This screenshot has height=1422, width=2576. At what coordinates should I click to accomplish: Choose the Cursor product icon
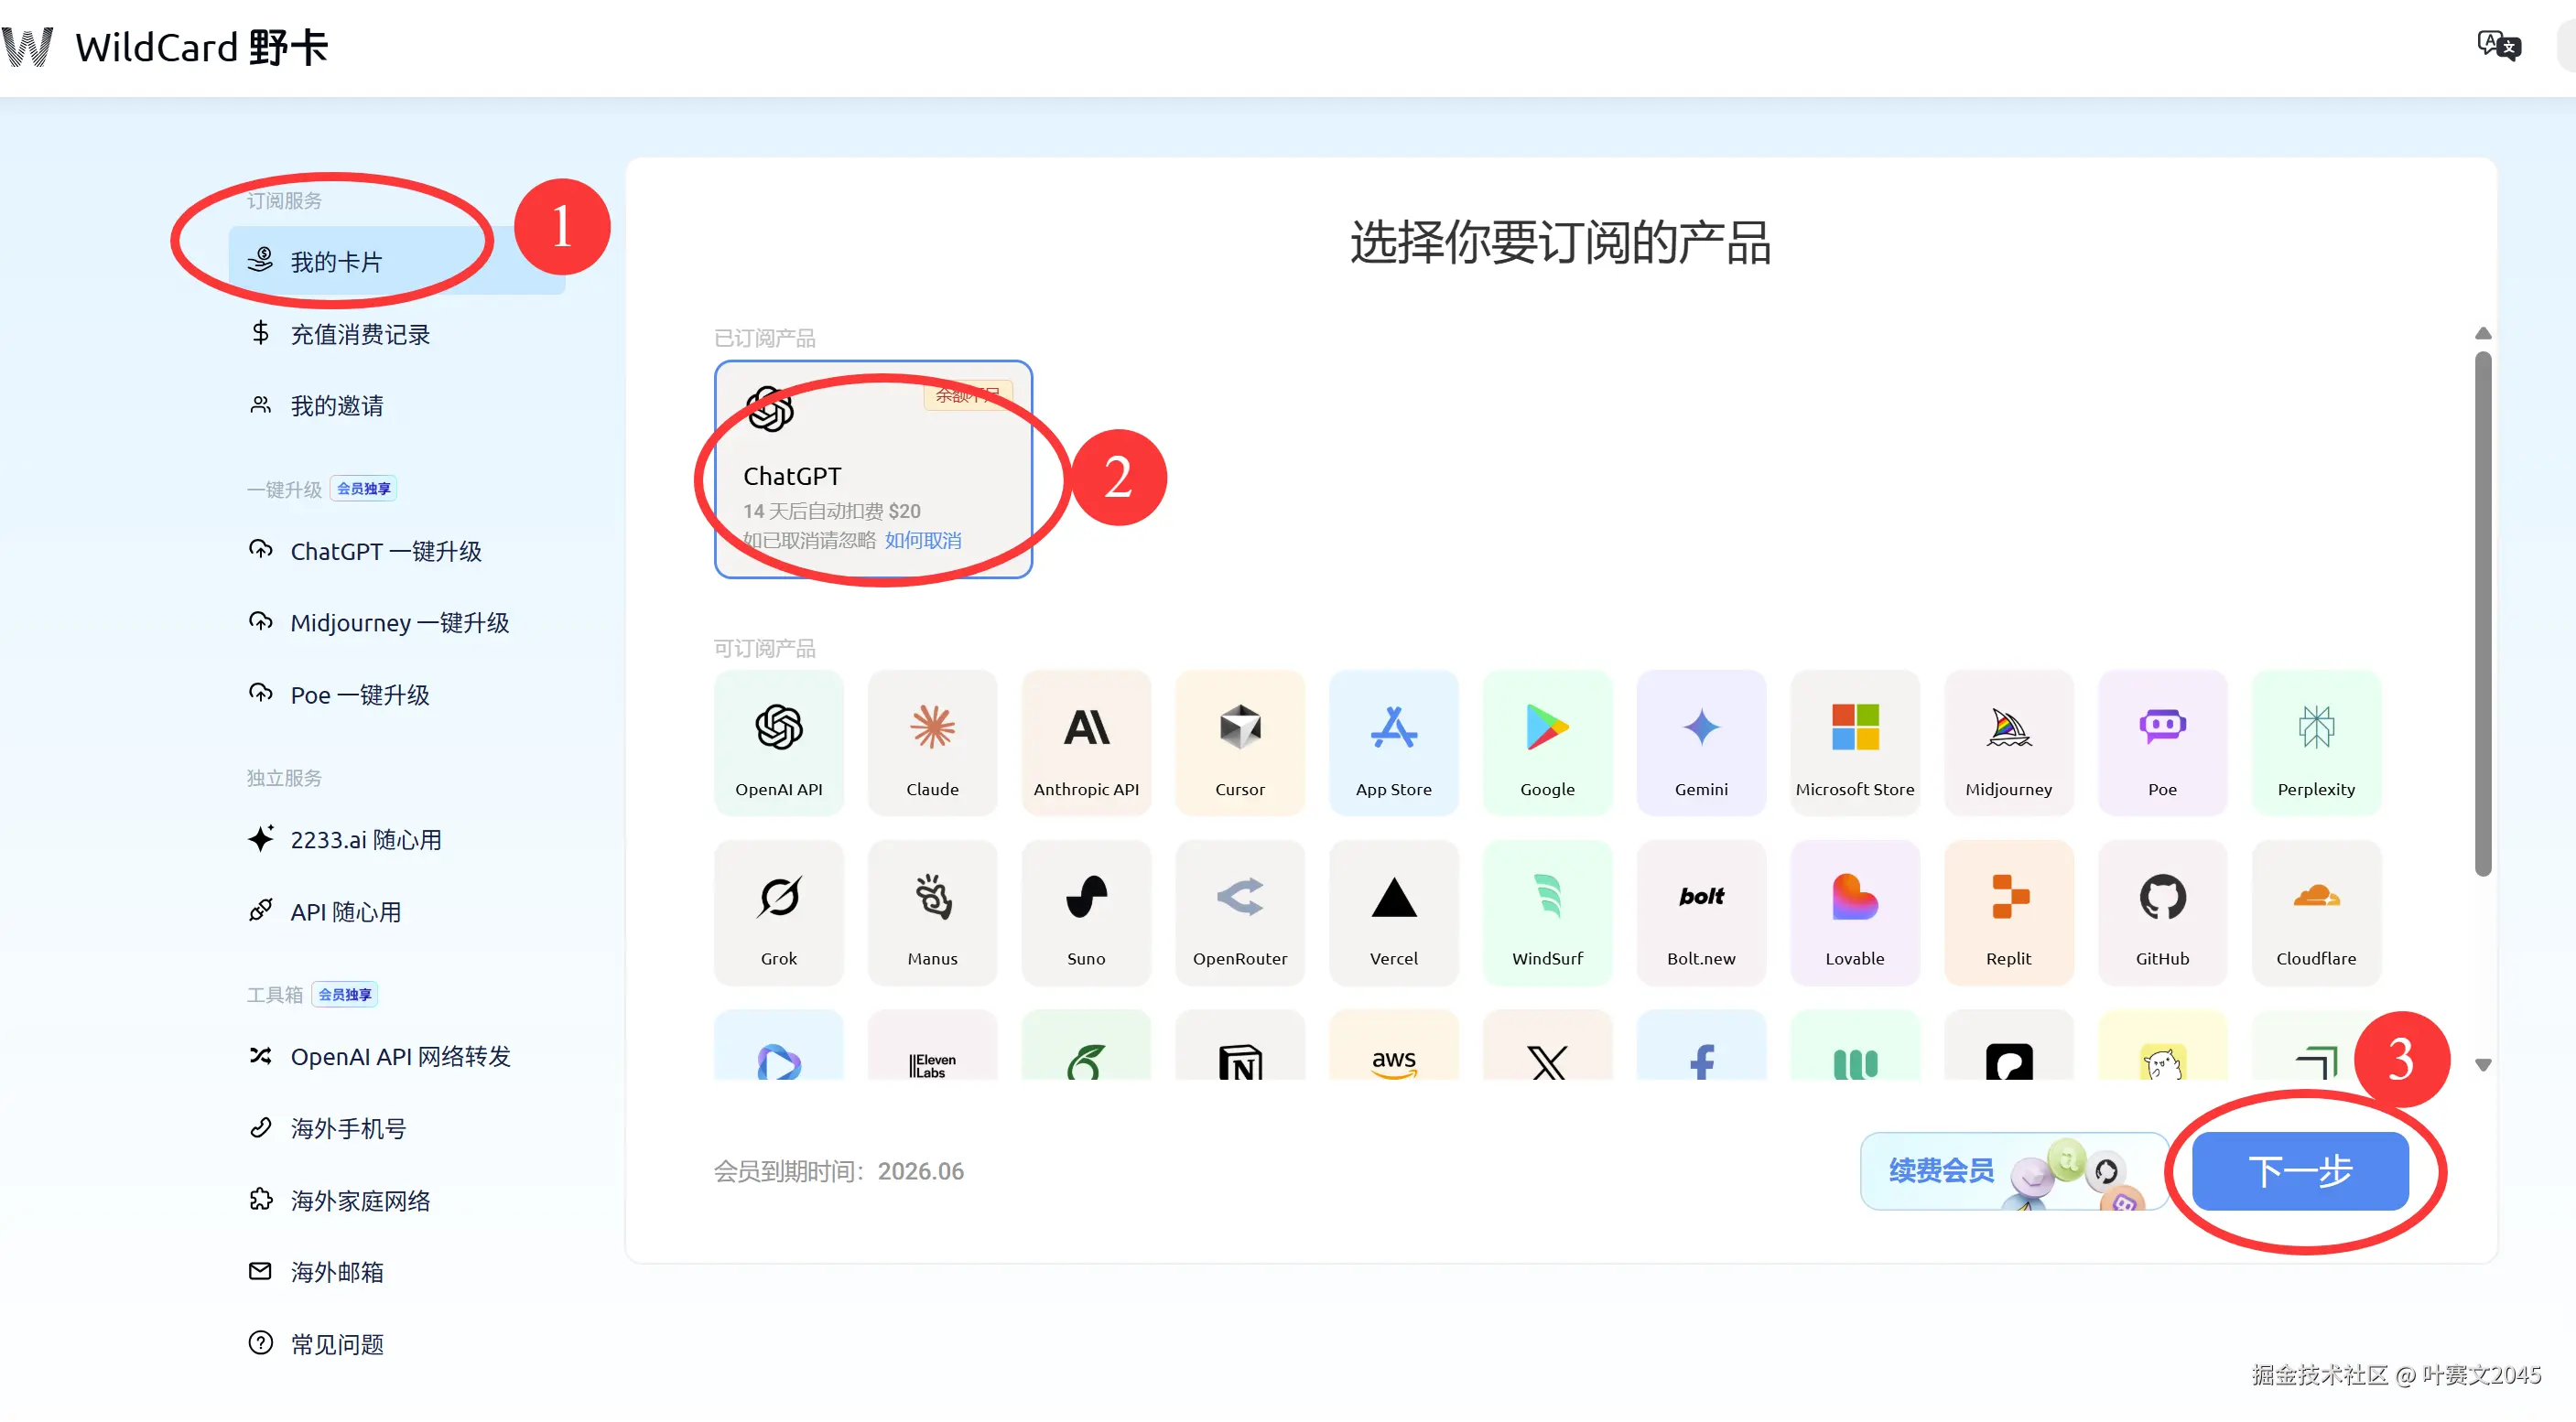(1239, 742)
